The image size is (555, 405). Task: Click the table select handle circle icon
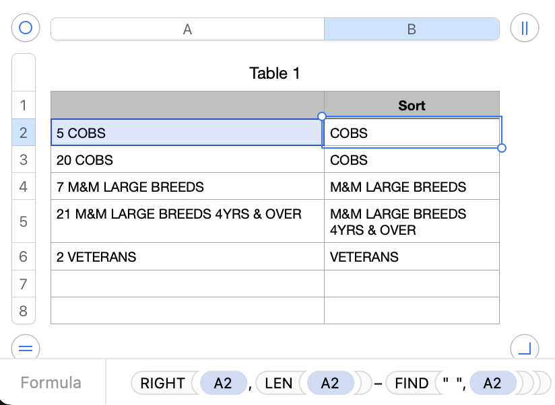coord(26,28)
